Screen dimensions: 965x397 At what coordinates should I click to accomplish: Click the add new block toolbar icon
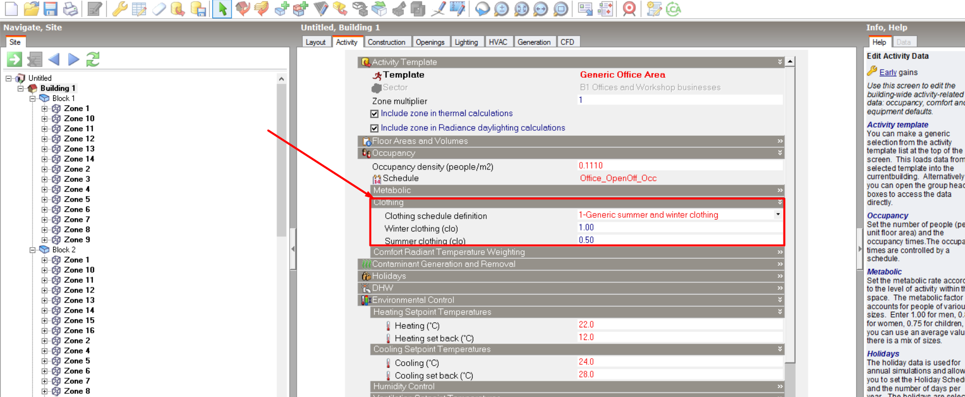click(282, 9)
